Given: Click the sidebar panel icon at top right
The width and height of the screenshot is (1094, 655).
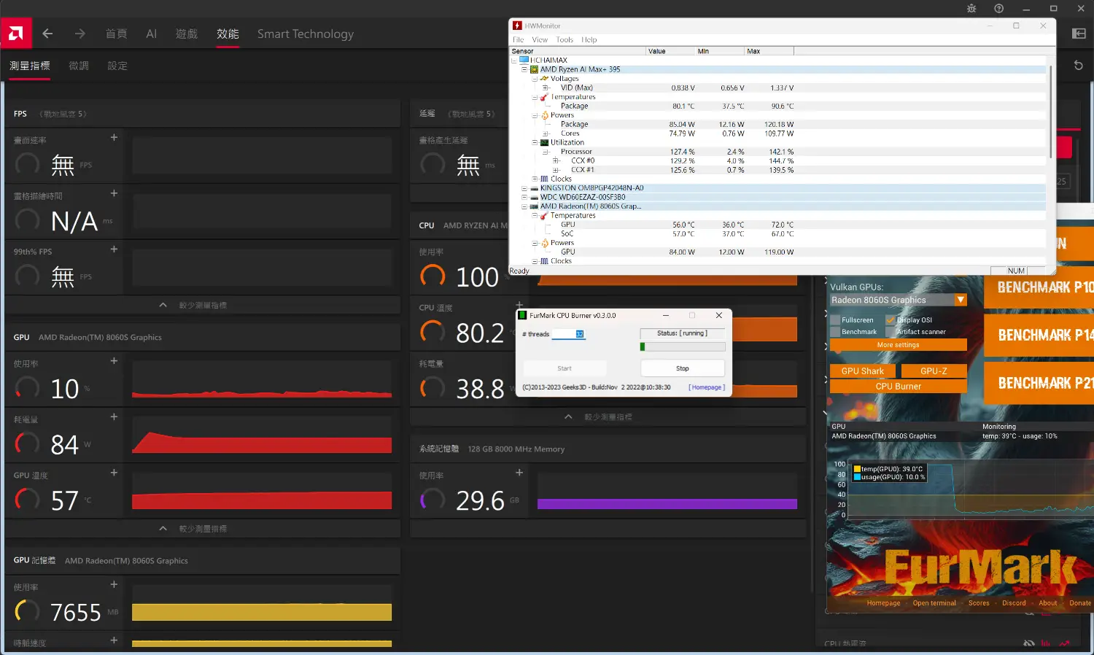Looking at the screenshot, I should tap(1079, 34).
